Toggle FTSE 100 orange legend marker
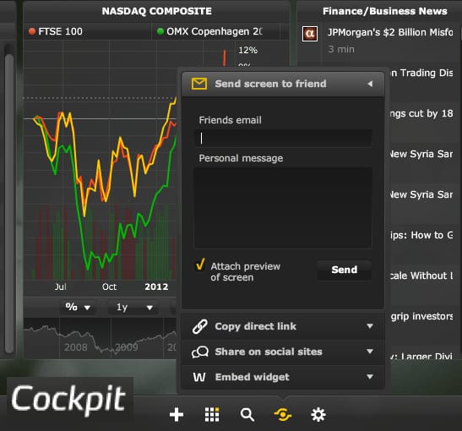The height and width of the screenshot is (431, 462). coord(32,31)
